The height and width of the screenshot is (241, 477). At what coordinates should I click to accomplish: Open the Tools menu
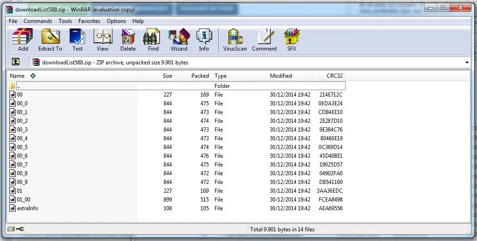point(66,21)
